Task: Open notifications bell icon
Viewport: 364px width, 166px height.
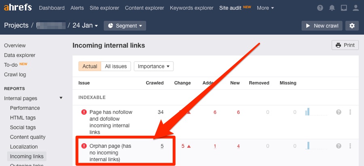Action: pos(332,8)
